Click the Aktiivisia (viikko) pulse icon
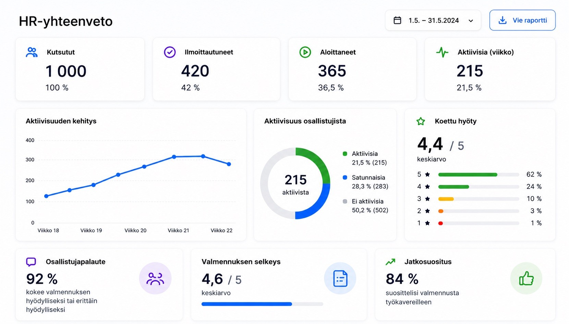Image resolution: width=569 pixels, height=324 pixels. [x=442, y=52]
